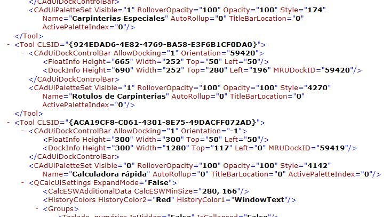
Task: Click the CLSID value {ACA19CF8-C061-4301-8E75-49DACFF072AD}
Action: (163, 122)
